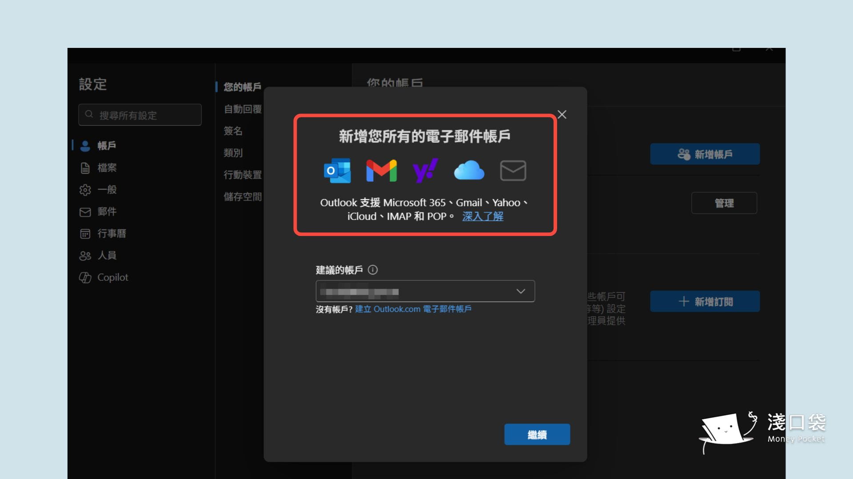Screen dimensions: 853x479
Task: Open the Copilot settings section
Action: (112, 277)
